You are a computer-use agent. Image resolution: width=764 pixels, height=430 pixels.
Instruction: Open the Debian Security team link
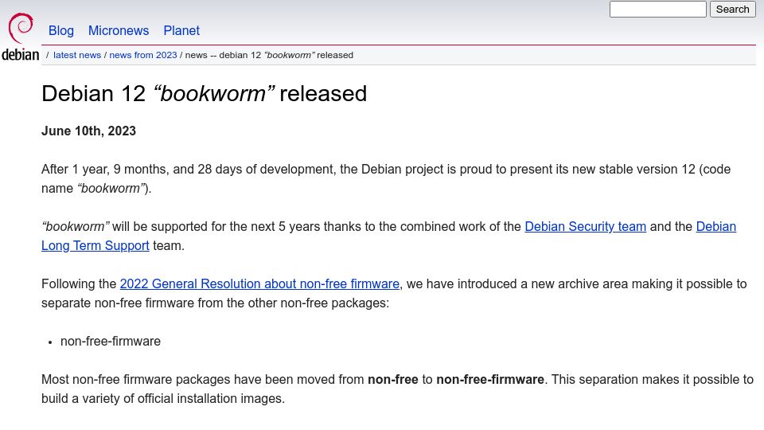click(x=585, y=227)
